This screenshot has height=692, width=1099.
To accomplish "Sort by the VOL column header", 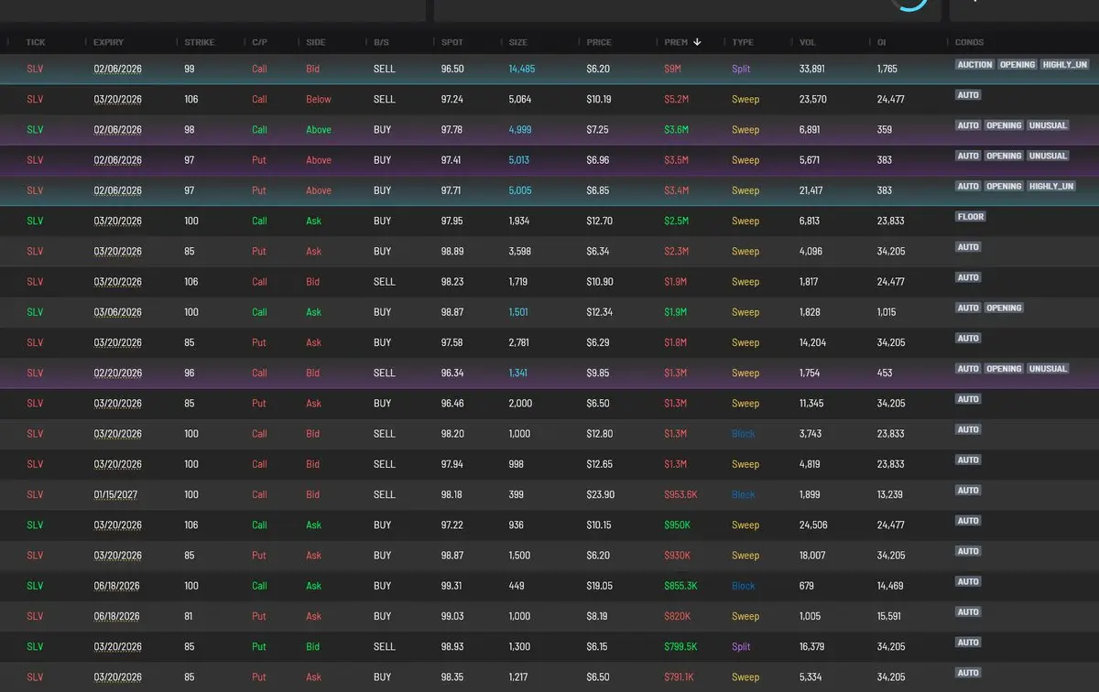I will 808,42.
